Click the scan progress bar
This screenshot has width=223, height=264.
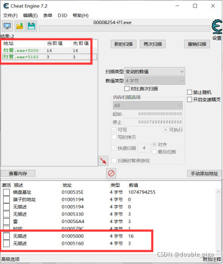pos(125,29)
